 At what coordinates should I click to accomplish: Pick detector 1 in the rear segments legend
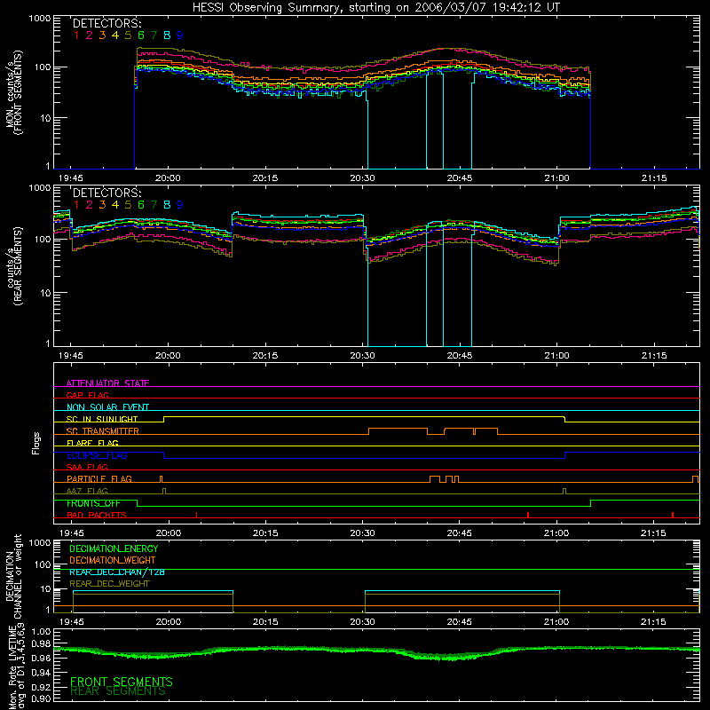[76, 205]
